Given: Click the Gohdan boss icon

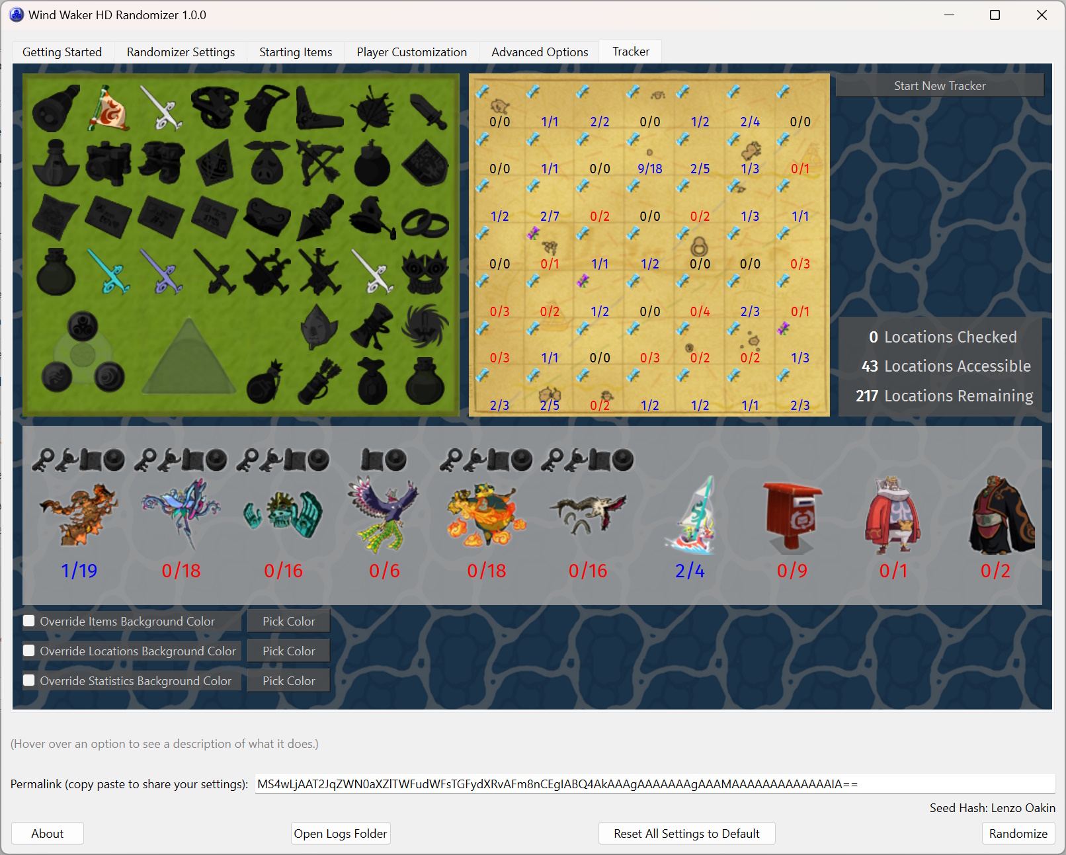Looking at the screenshot, I should (283, 514).
